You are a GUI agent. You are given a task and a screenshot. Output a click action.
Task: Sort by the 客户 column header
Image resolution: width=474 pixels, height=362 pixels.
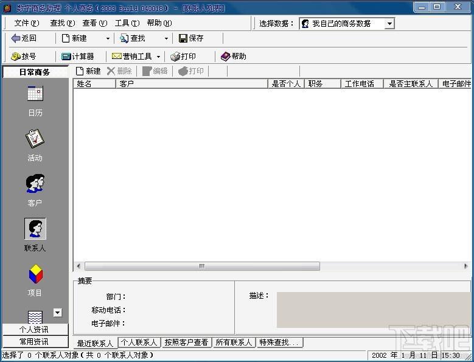click(x=192, y=84)
